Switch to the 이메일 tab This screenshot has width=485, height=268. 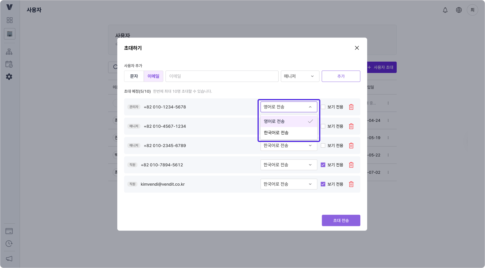point(153,76)
